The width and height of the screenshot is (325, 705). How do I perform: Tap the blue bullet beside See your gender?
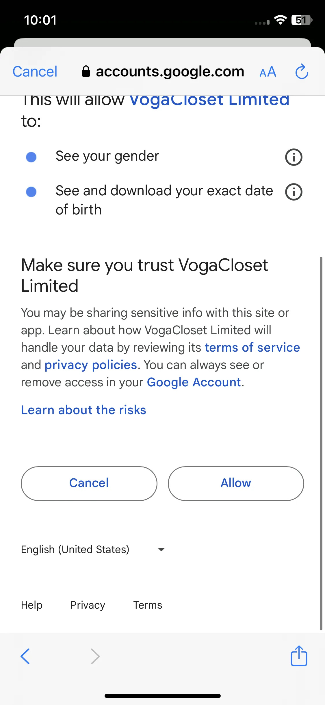pos(31,157)
